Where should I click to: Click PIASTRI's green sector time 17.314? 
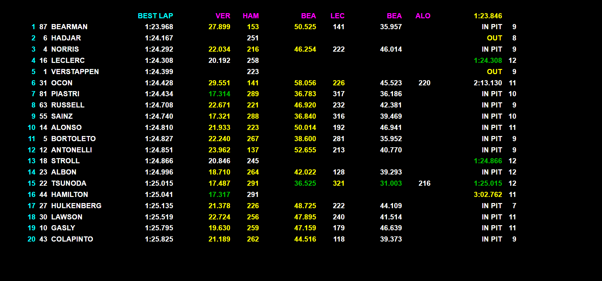[x=219, y=94]
